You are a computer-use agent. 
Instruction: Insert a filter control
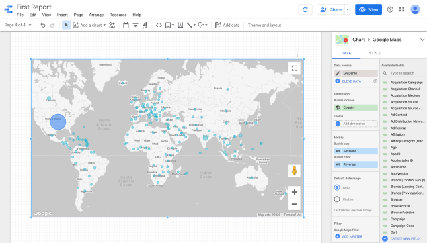[x=135, y=26]
